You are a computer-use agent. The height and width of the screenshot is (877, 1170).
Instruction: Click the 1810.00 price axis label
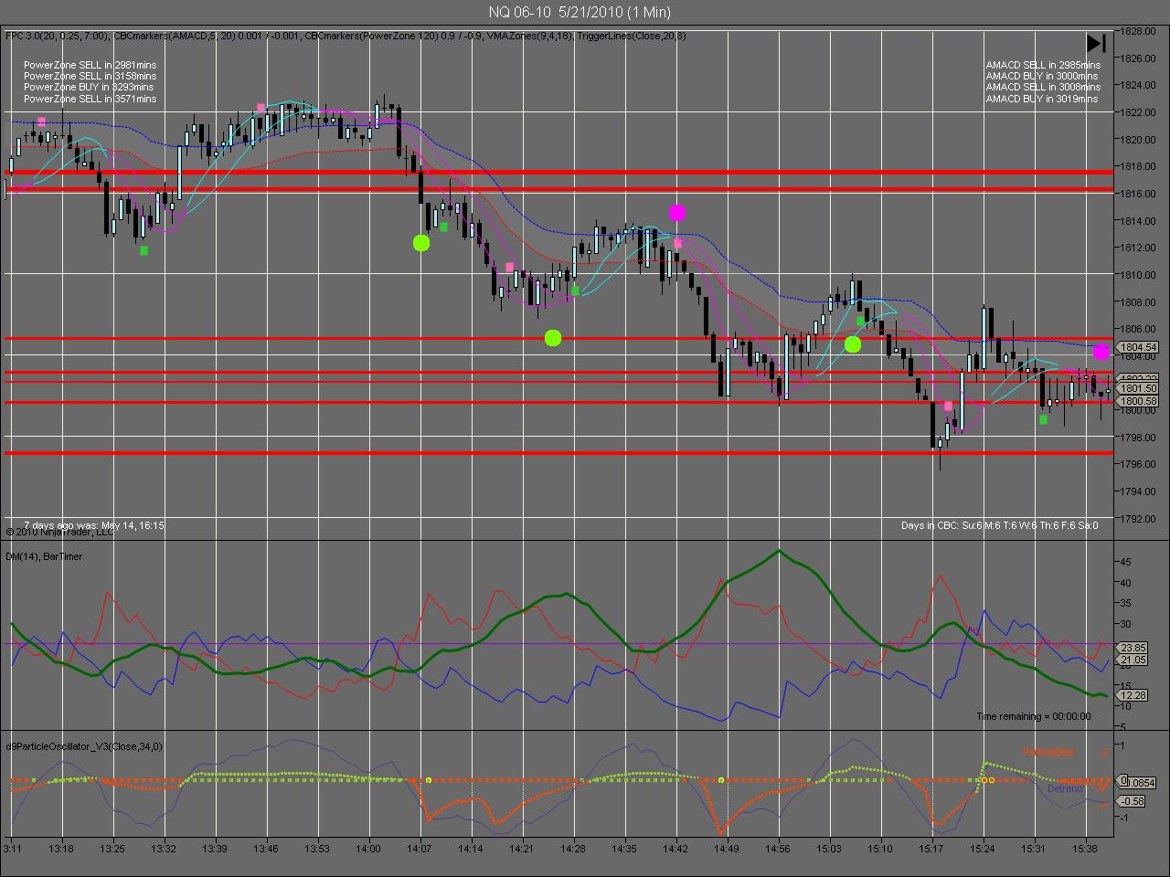click(1140, 274)
